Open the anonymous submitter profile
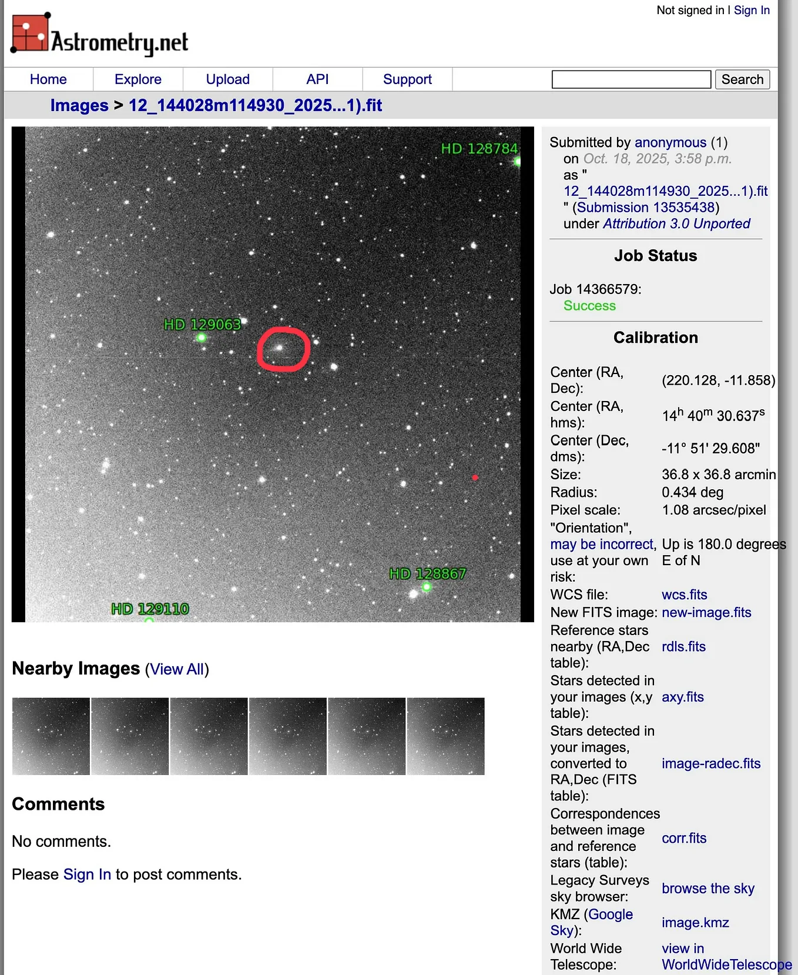The width and height of the screenshot is (798, 975). (670, 142)
